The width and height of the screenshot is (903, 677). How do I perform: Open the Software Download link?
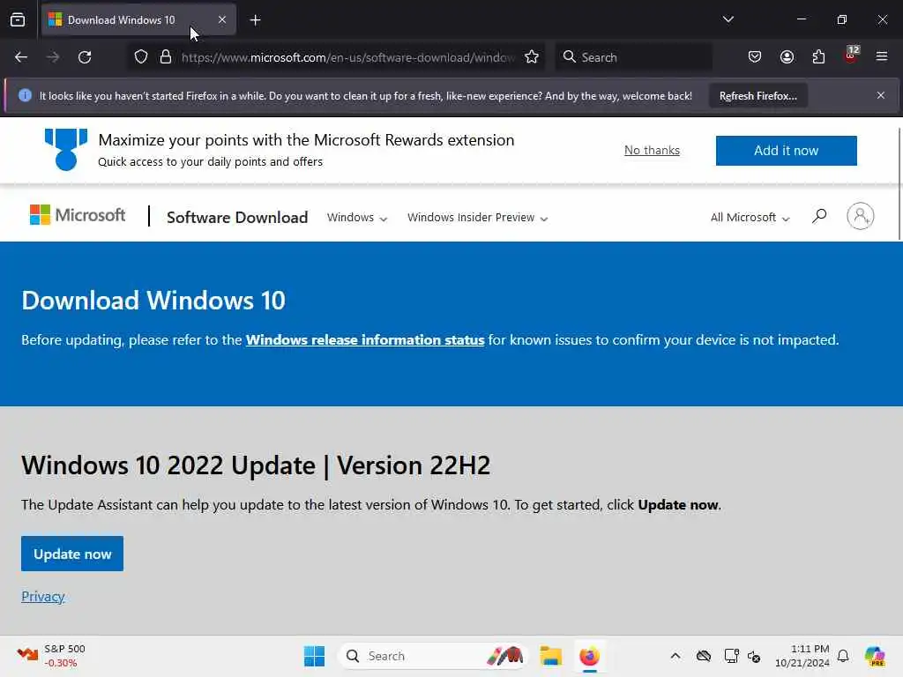[x=237, y=218]
